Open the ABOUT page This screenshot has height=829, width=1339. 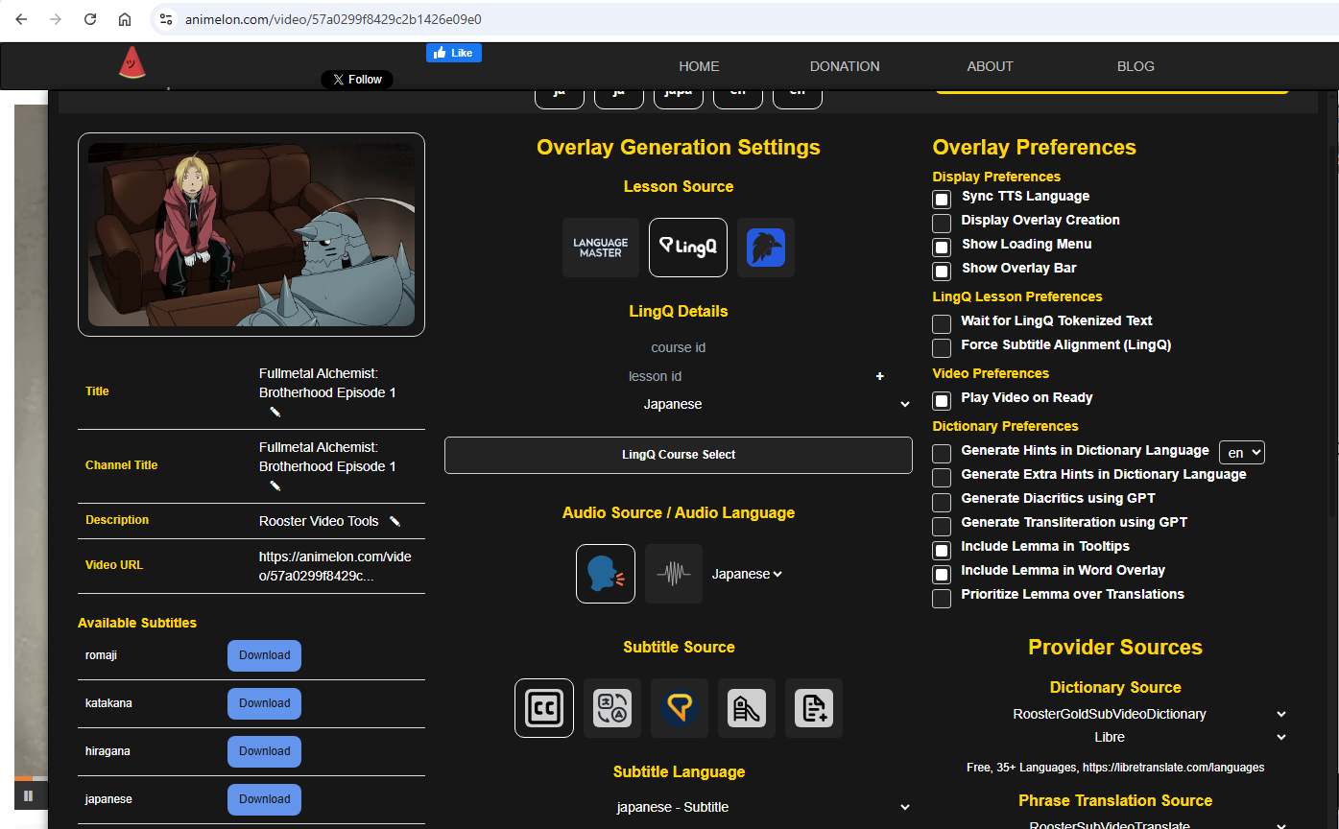click(x=990, y=66)
